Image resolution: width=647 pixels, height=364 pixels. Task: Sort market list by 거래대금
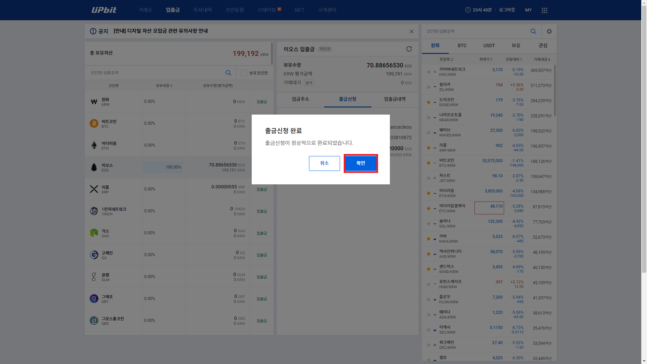point(542,59)
